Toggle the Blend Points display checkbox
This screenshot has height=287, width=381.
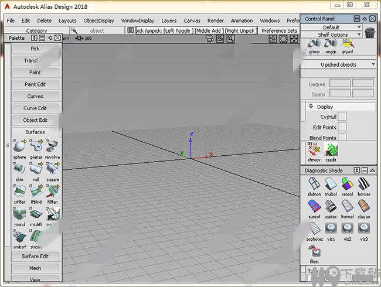point(342,136)
